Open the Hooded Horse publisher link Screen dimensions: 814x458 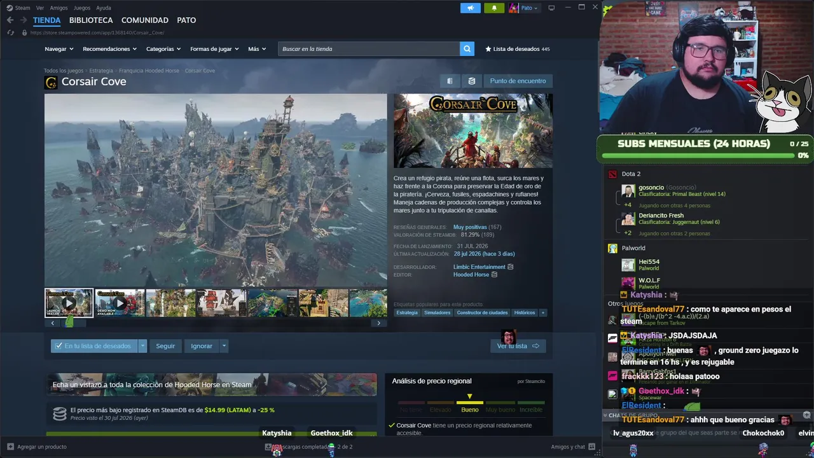pyautogui.click(x=471, y=275)
